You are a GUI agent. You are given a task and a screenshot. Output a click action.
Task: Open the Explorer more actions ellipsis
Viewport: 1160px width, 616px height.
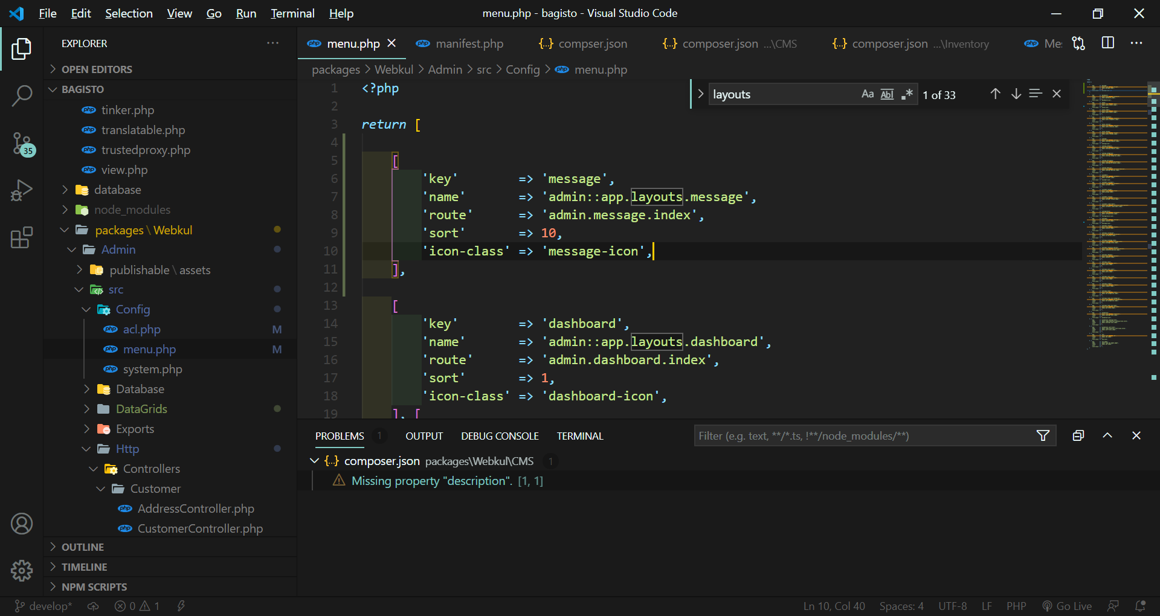tap(273, 43)
